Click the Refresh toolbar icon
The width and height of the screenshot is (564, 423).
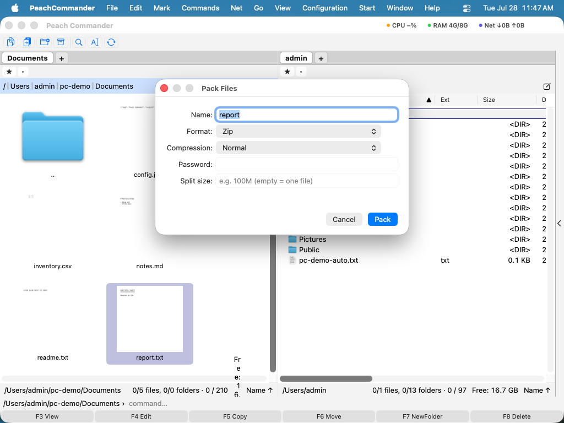[111, 42]
